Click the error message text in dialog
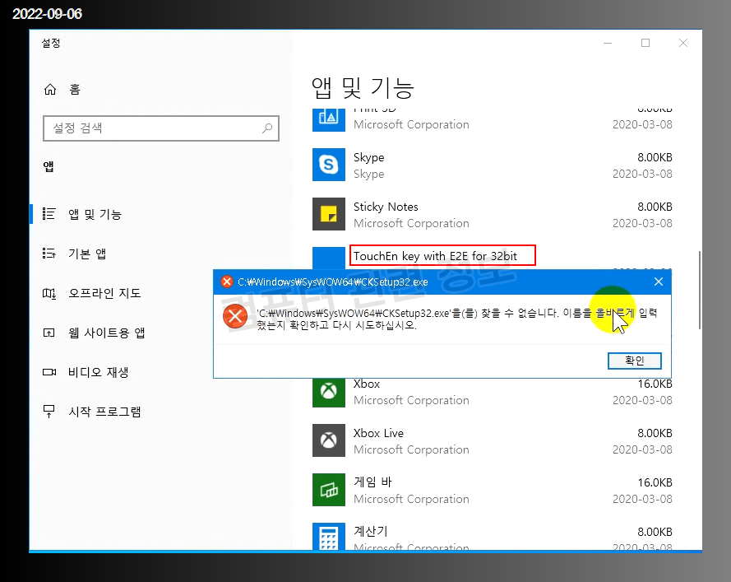 click(x=457, y=319)
